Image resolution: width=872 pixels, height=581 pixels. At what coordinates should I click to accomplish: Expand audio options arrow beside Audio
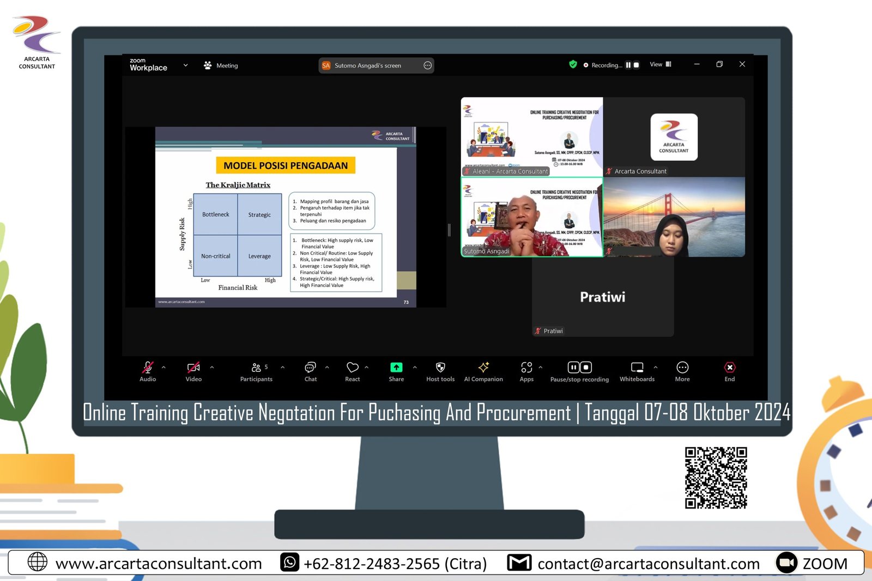(x=163, y=367)
